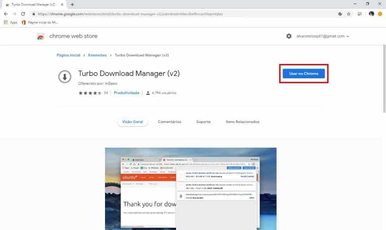Click the Chrome Web Store rainbow logo
The height and width of the screenshot is (230, 386).
pos(40,36)
